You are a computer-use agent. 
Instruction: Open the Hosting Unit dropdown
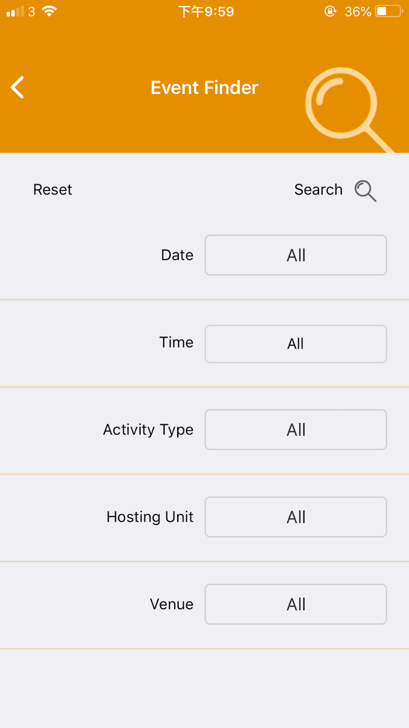(x=296, y=517)
